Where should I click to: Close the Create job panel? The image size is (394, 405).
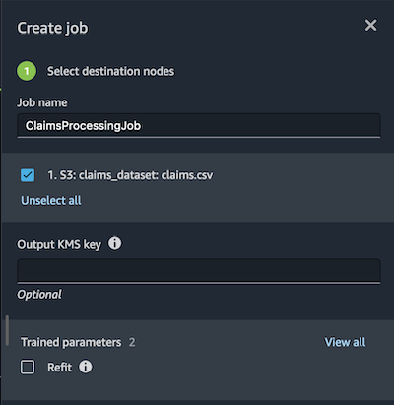(371, 25)
